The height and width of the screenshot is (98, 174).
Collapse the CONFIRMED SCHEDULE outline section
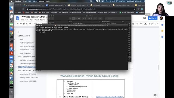(x=16, y=67)
